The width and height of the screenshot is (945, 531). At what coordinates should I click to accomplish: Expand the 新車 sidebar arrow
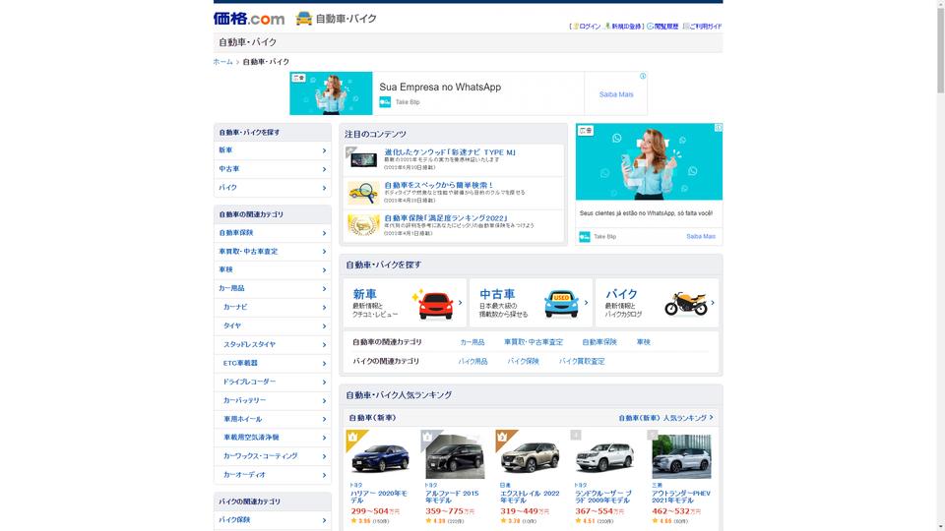[x=324, y=150]
